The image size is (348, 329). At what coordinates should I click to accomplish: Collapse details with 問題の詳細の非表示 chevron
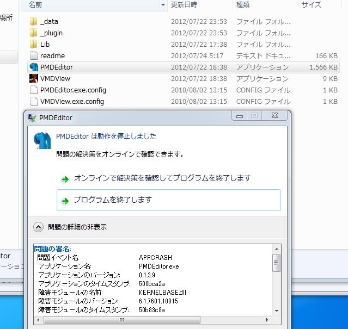(x=39, y=227)
